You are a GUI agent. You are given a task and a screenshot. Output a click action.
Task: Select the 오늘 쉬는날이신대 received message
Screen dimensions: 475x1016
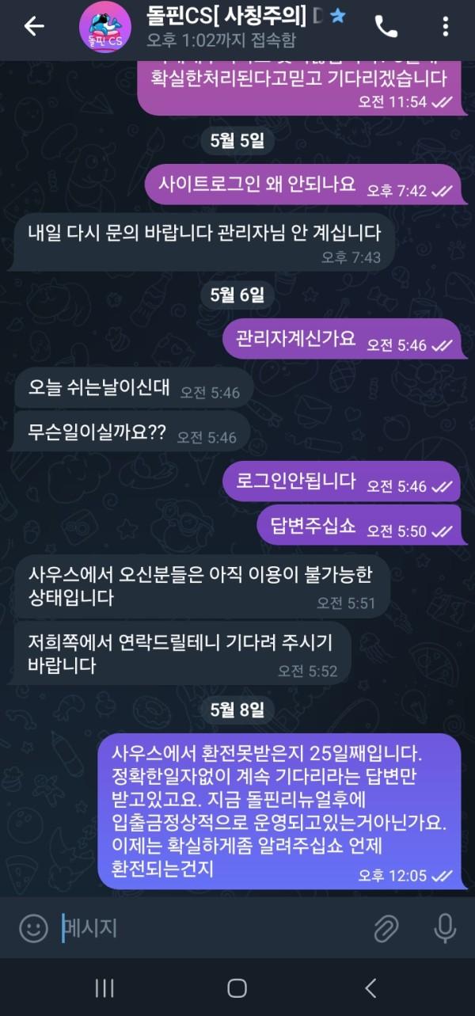click(x=134, y=388)
